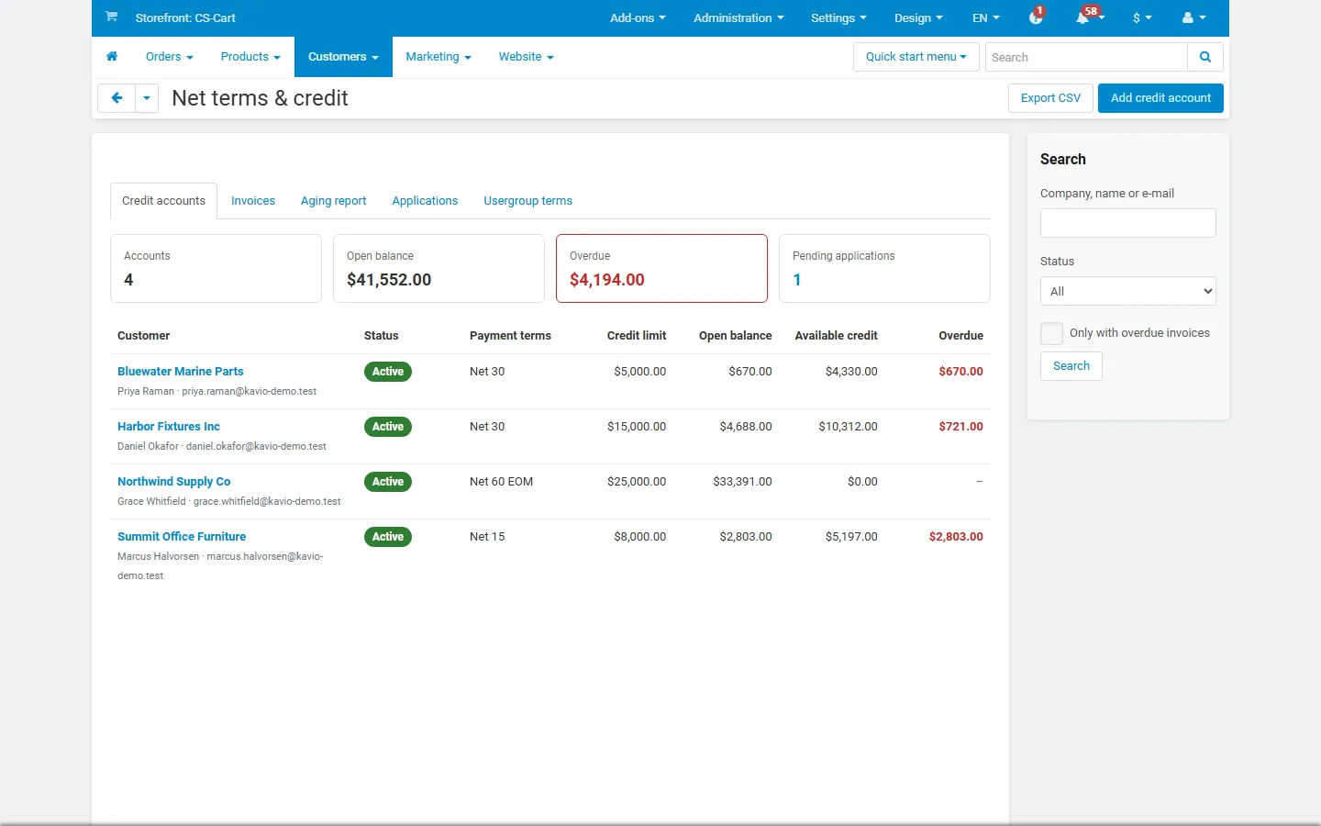Enable Only with overdue invoices checkbox
The height and width of the screenshot is (826, 1321).
[x=1052, y=333]
